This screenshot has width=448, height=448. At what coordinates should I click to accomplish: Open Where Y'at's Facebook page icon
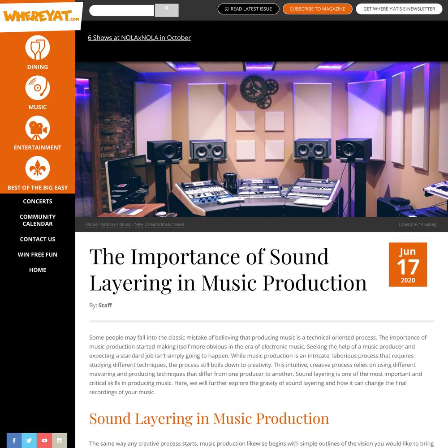(14, 440)
